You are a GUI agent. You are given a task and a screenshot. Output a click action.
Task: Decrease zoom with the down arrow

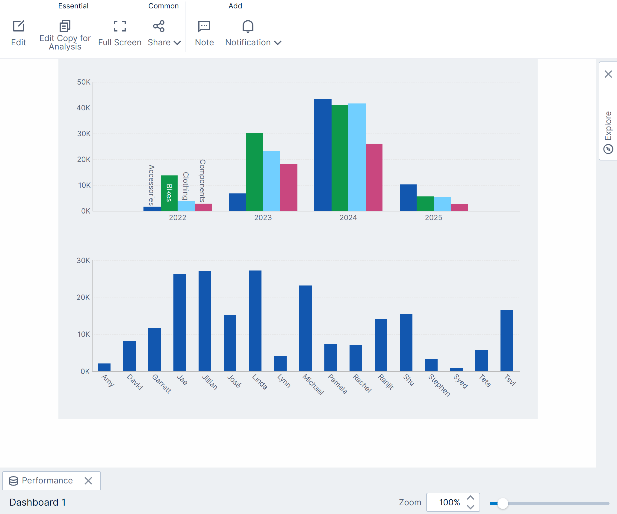click(471, 507)
